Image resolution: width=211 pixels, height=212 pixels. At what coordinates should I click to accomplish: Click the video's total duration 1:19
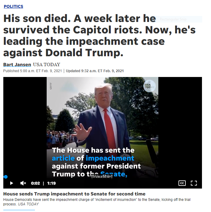(51, 183)
